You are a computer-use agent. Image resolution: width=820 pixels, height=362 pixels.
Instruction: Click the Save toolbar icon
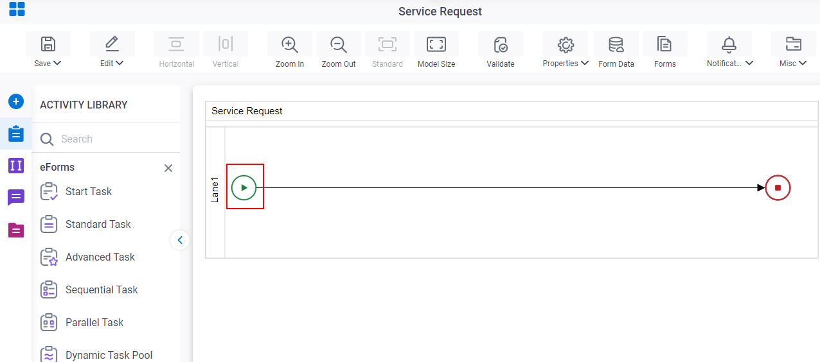pyautogui.click(x=48, y=44)
